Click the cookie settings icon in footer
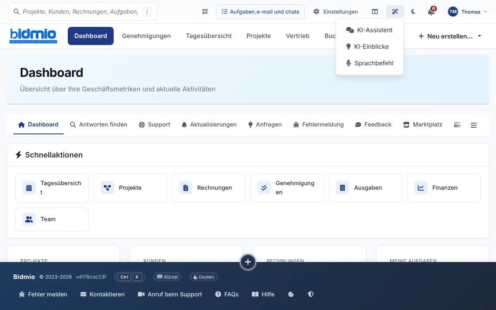This screenshot has height=310, width=496. click(x=291, y=294)
